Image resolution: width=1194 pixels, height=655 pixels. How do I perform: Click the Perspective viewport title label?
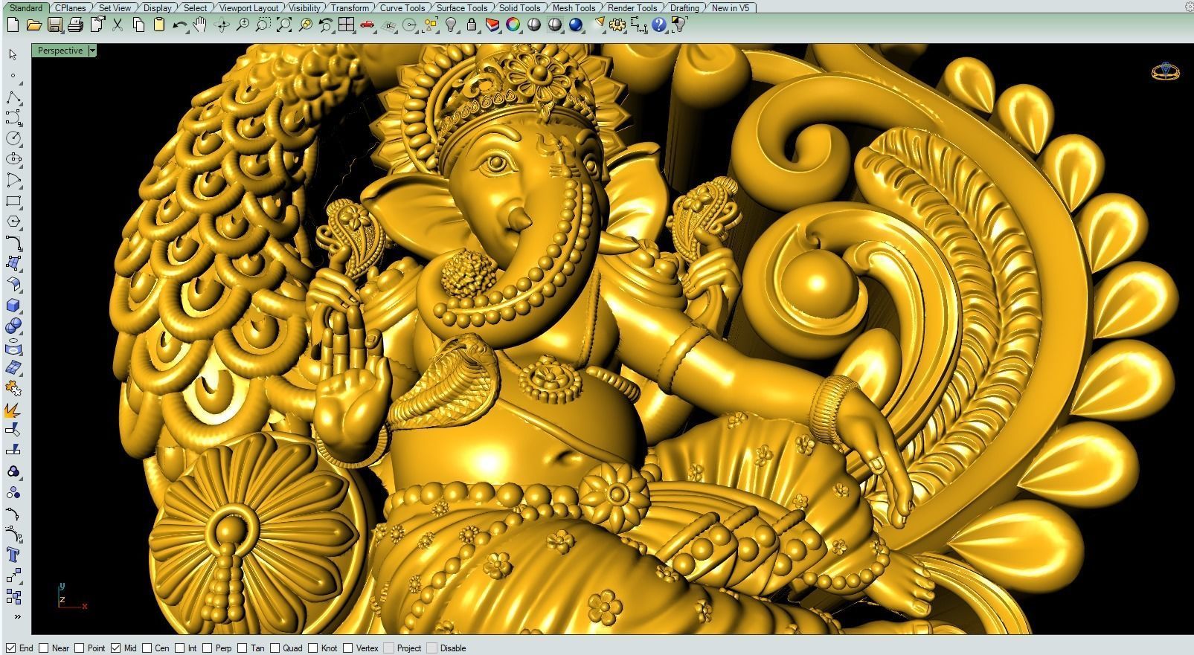[60, 51]
